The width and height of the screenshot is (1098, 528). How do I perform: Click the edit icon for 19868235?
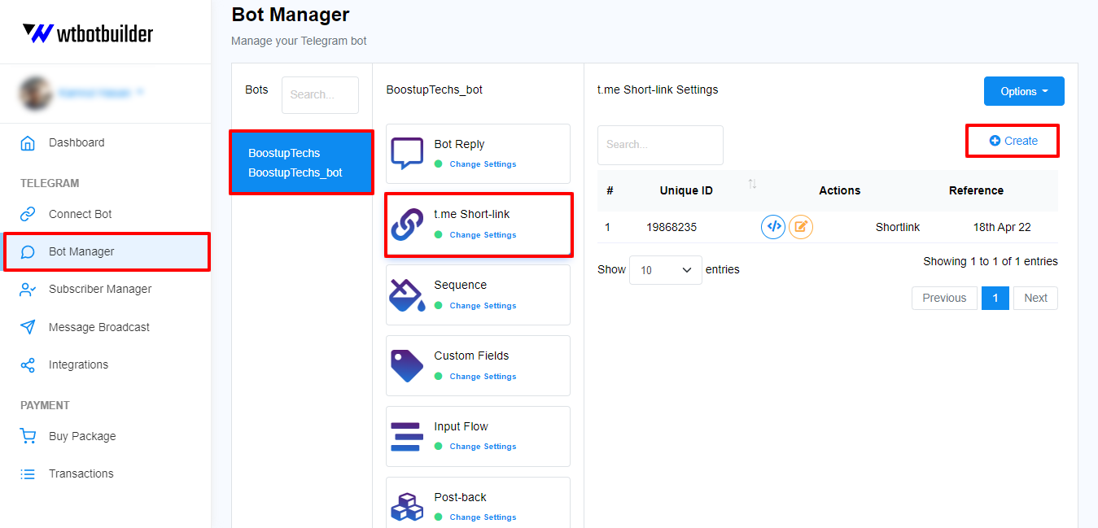[x=801, y=227]
